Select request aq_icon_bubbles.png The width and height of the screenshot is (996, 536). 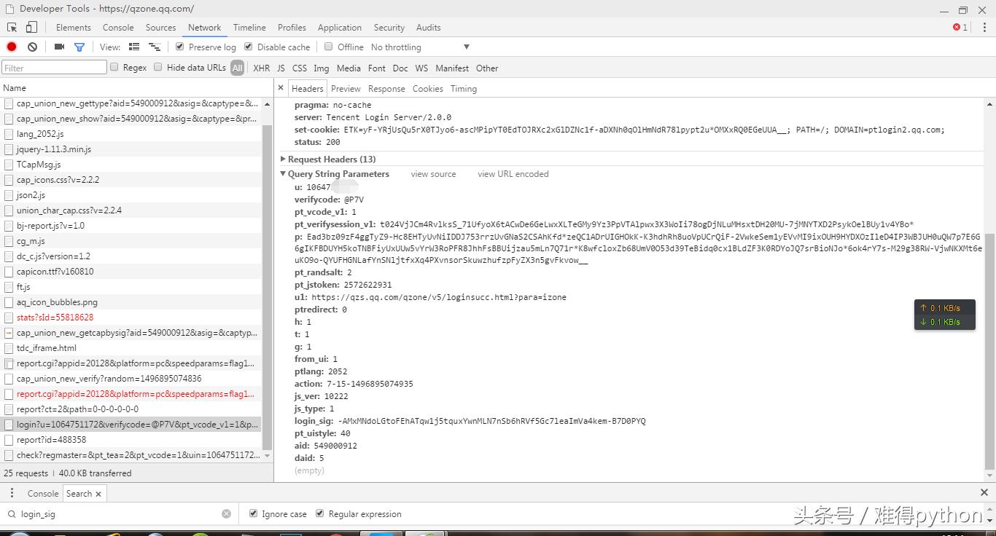tap(131, 301)
